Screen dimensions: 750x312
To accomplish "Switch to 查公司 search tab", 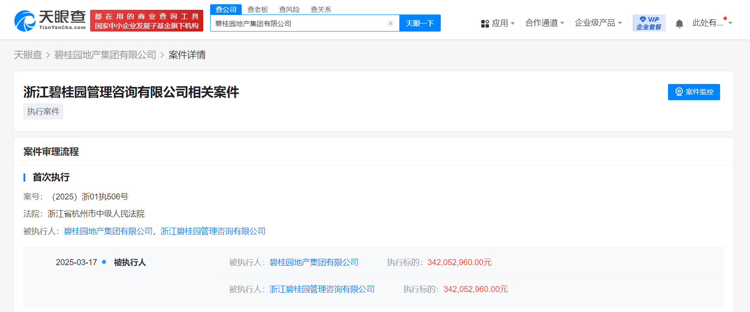I will coord(226,9).
